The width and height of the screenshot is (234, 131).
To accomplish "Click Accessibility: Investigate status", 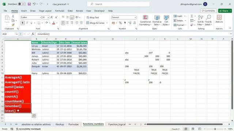I will coord(29,129).
